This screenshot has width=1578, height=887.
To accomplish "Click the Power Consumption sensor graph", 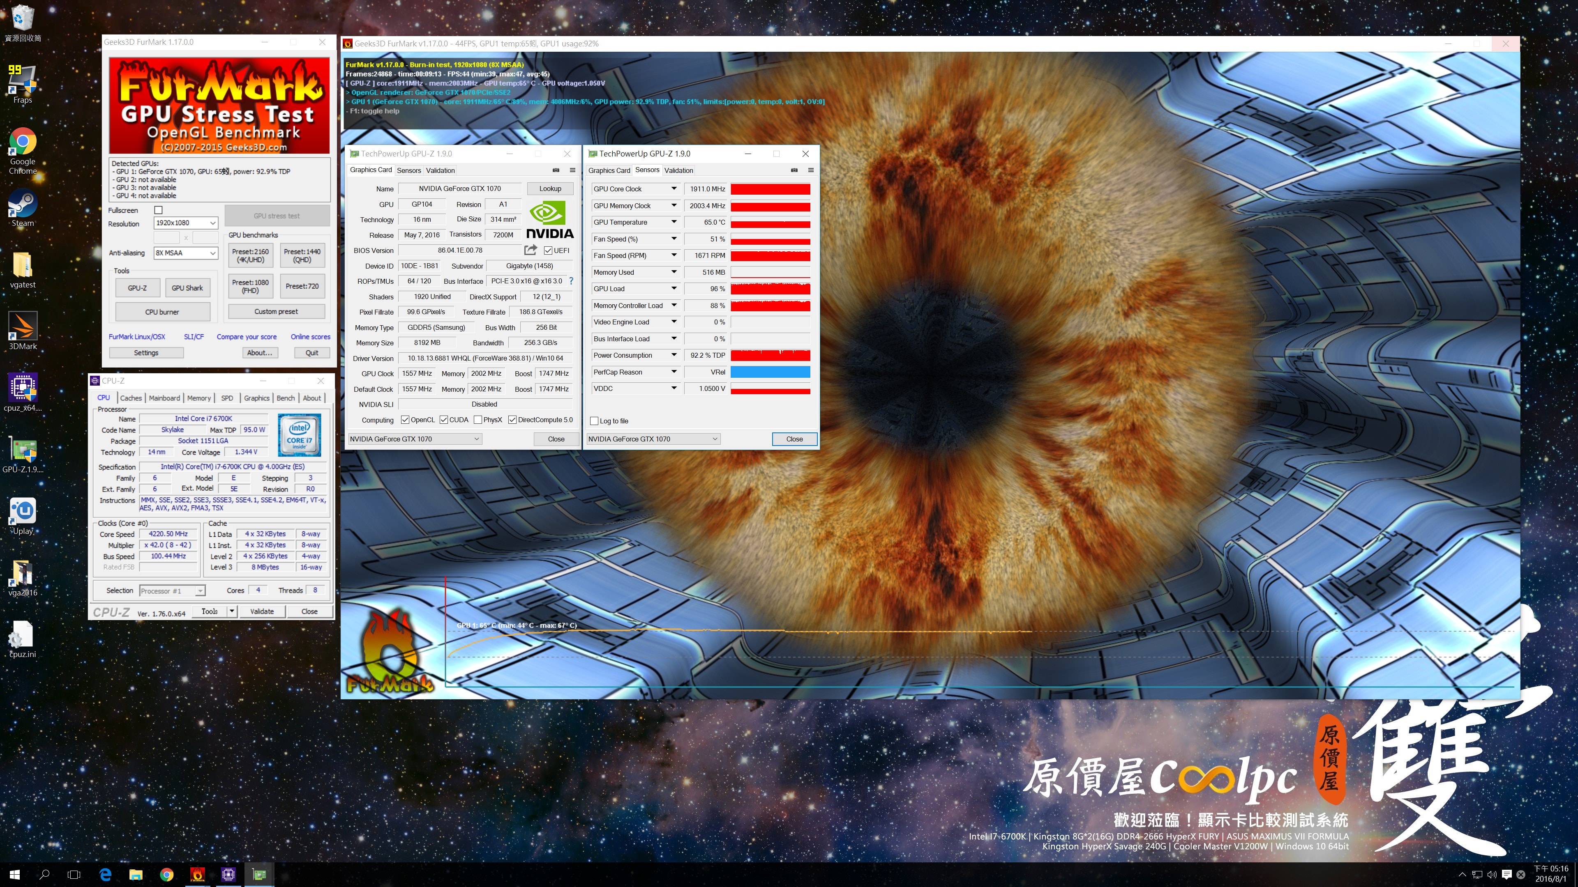I will click(770, 355).
